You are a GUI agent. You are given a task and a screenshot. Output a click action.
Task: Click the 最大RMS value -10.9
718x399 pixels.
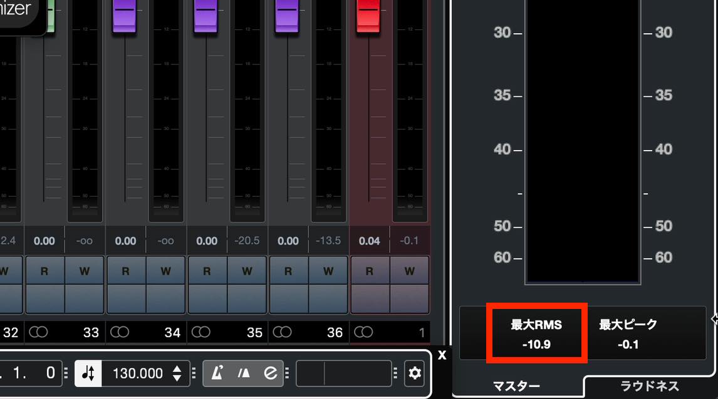(x=537, y=345)
